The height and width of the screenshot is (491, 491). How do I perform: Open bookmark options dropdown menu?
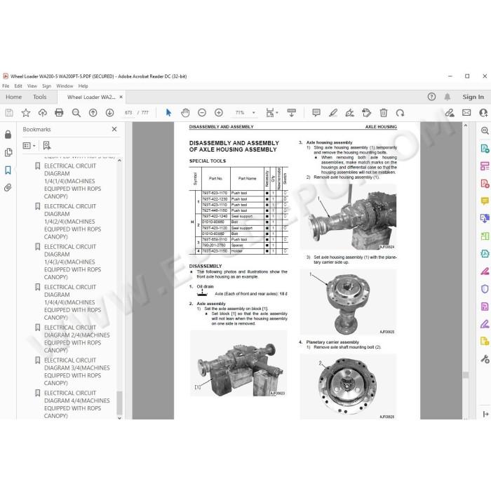(x=29, y=146)
